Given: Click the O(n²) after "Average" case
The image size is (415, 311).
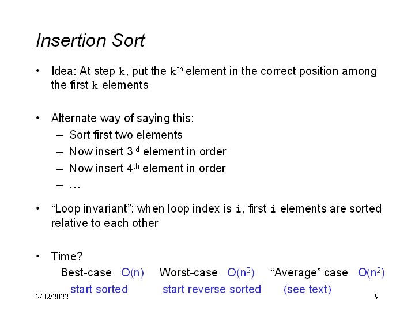Looking at the screenshot, I should click(x=371, y=272).
